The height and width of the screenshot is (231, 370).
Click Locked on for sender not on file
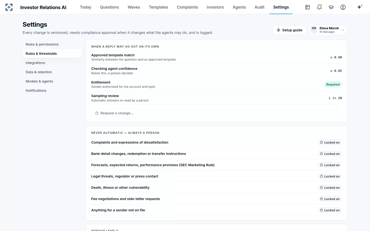tap(330, 210)
